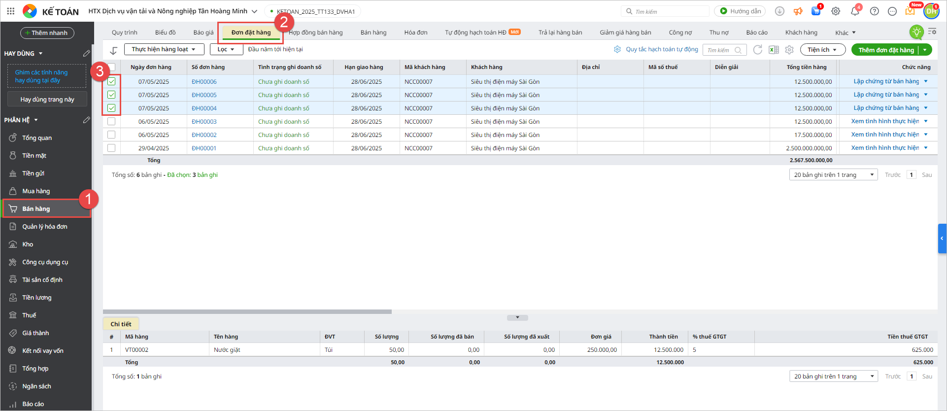Open the apps grid menu icon
The width and height of the screenshot is (947, 411).
click(11, 11)
